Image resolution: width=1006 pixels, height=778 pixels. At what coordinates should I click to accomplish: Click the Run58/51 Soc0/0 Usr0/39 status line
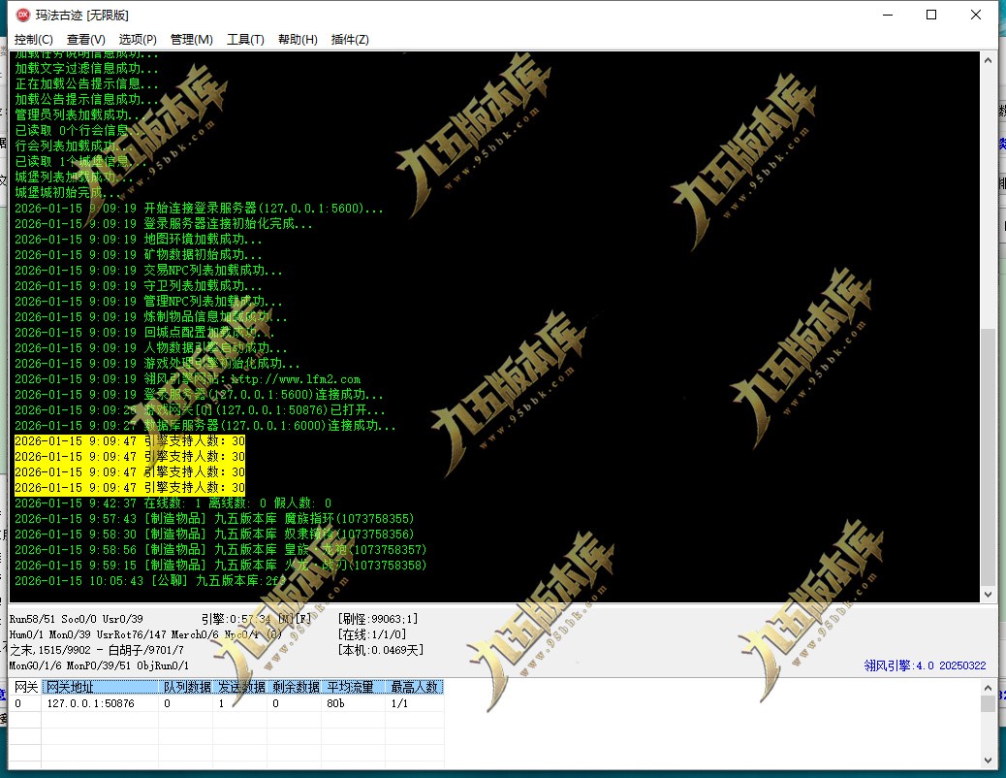click(x=76, y=619)
